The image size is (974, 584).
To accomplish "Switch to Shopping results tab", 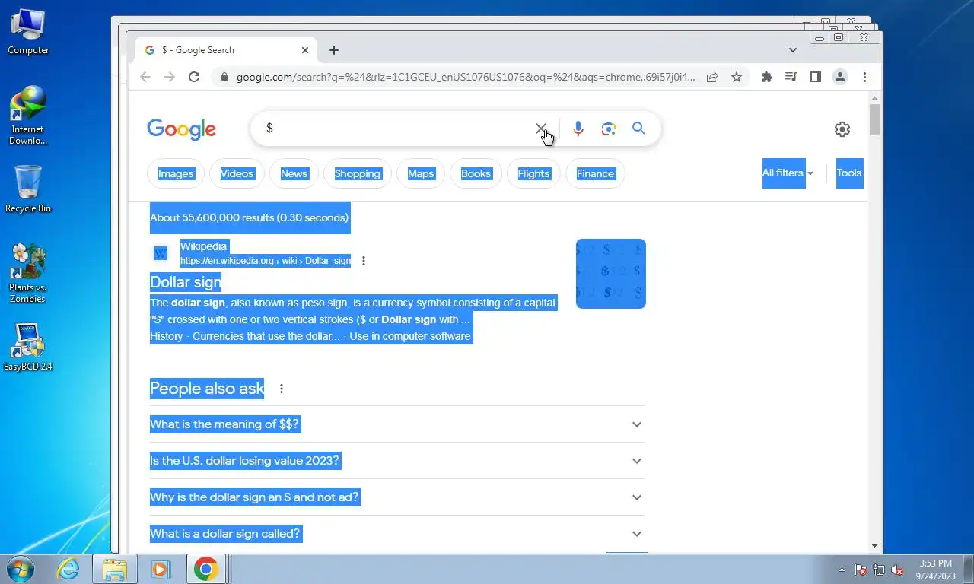I will click(357, 174).
